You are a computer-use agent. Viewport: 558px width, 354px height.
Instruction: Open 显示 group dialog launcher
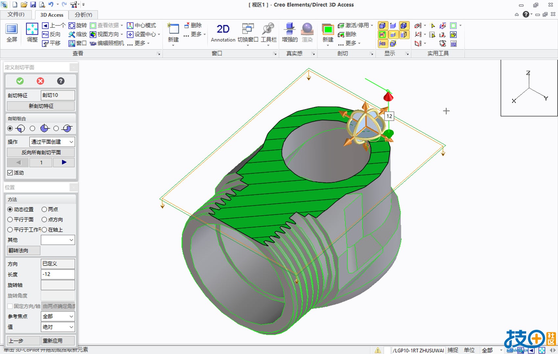click(407, 54)
